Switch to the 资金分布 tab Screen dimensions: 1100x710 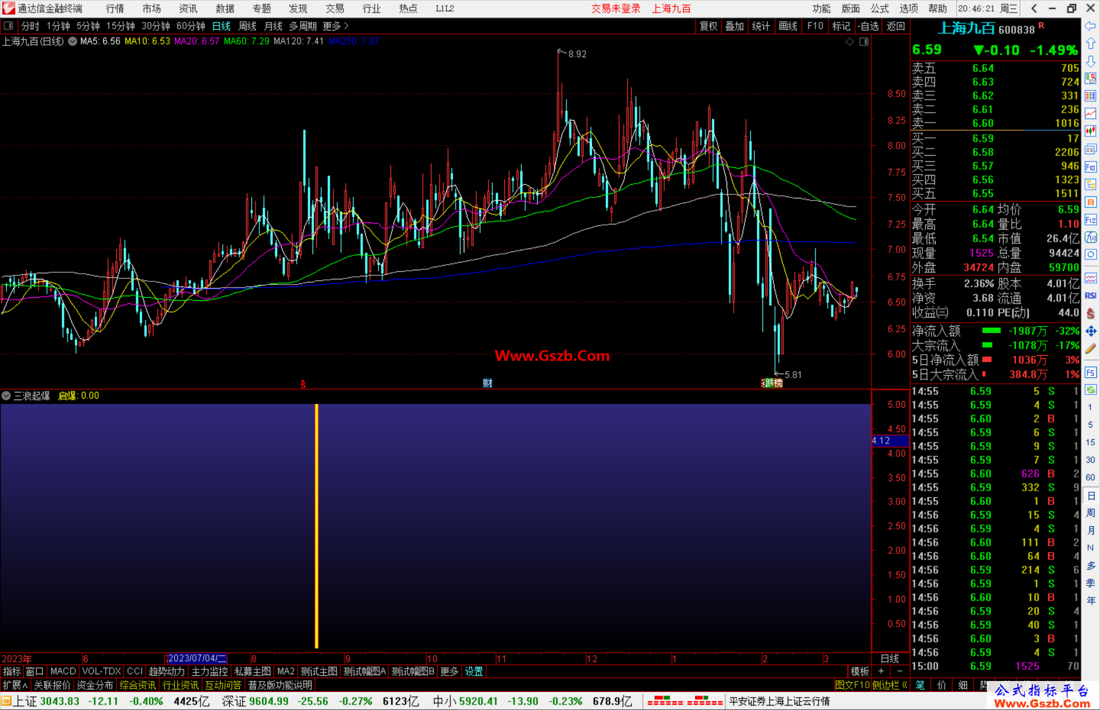(x=95, y=685)
